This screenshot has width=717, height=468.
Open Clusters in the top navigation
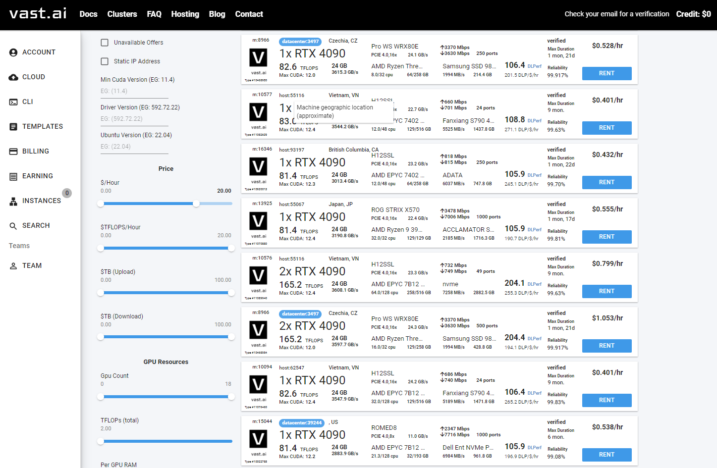pyautogui.click(x=122, y=14)
